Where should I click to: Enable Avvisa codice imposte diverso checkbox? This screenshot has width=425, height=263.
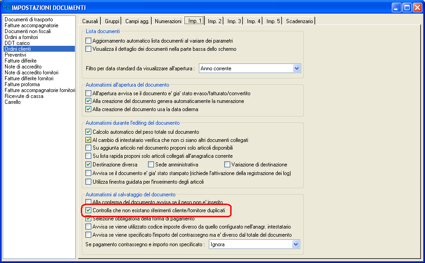88,227
